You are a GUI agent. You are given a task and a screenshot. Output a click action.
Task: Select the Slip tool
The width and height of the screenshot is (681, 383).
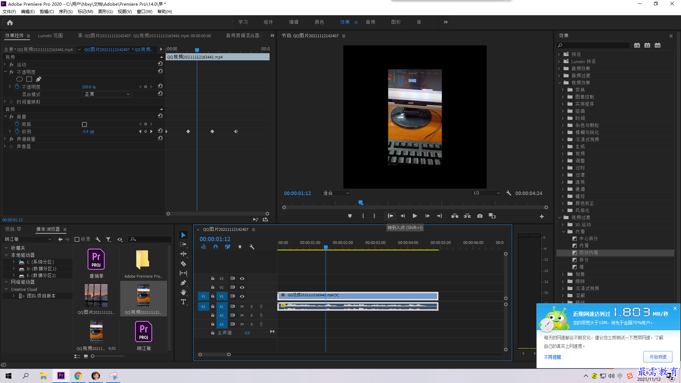183,273
